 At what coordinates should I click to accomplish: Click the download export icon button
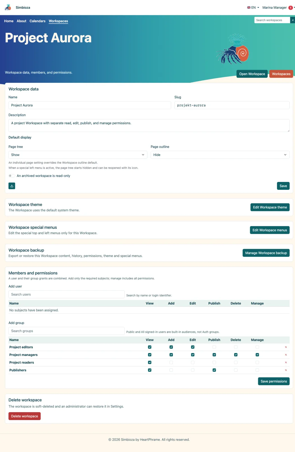click(x=12, y=186)
